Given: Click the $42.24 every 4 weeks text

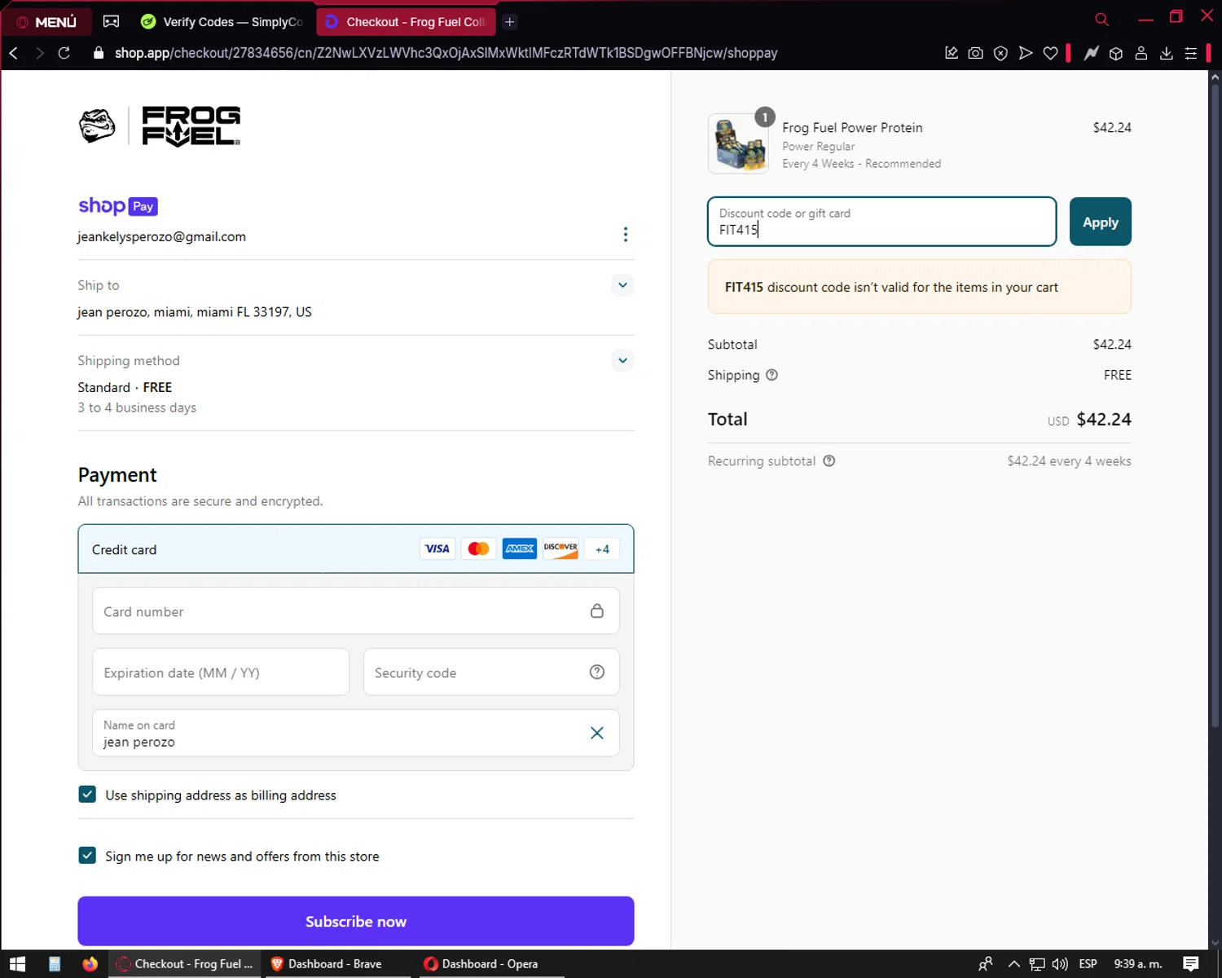Looking at the screenshot, I should click(1069, 461).
